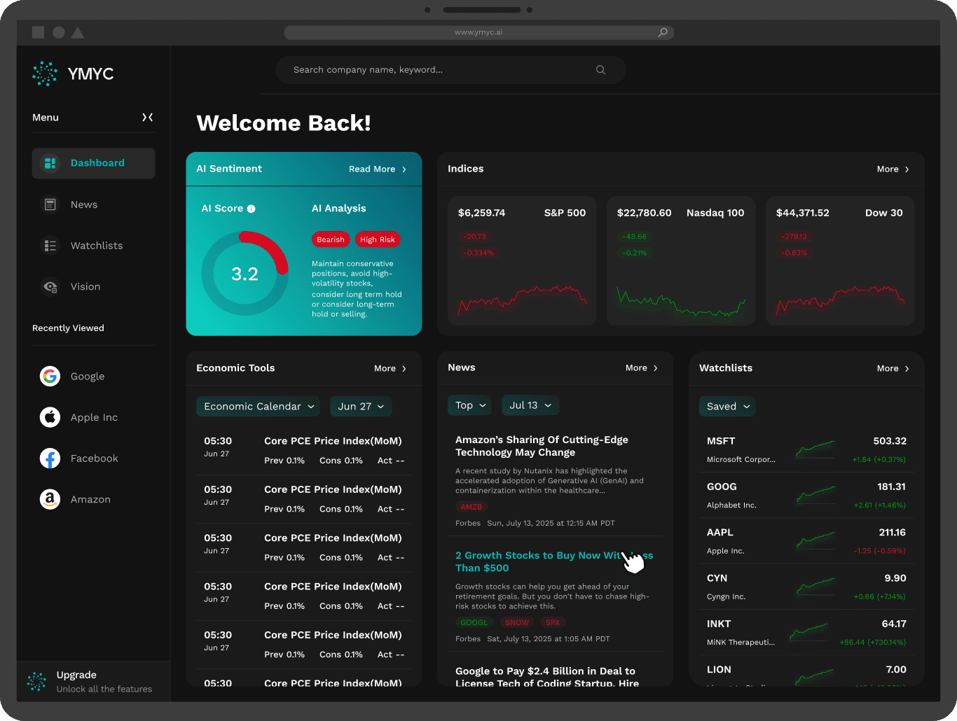
Task: Open the Nasdaq 100 index card
Action: [x=681, y=261]
